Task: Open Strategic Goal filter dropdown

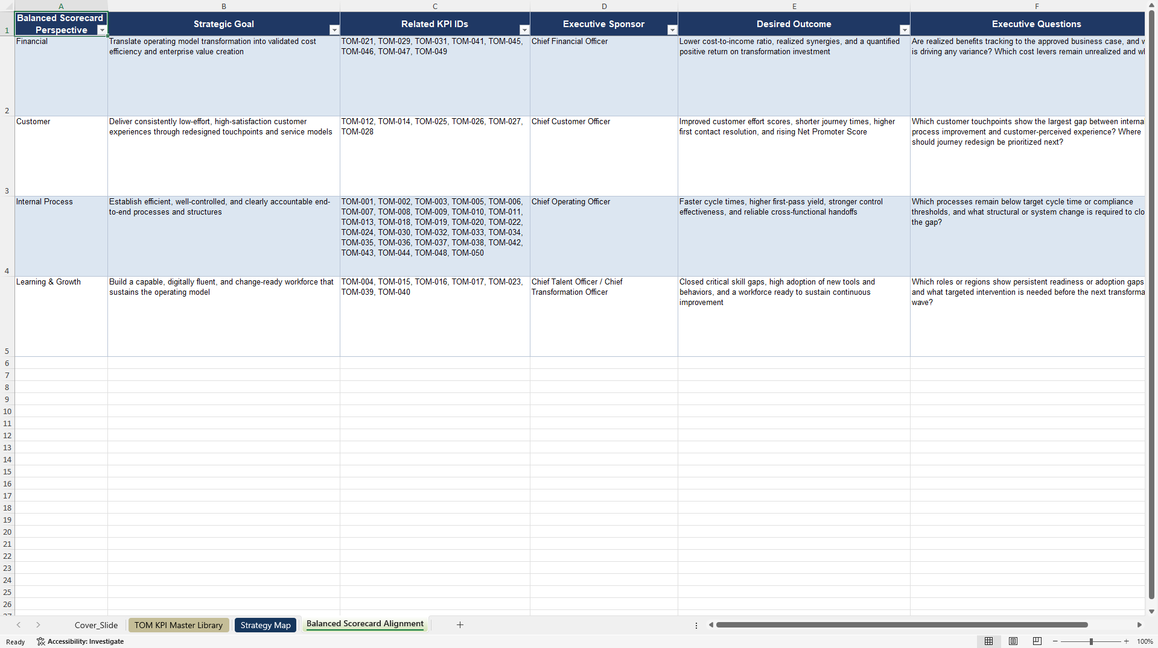Action: [x=334, y=30]
